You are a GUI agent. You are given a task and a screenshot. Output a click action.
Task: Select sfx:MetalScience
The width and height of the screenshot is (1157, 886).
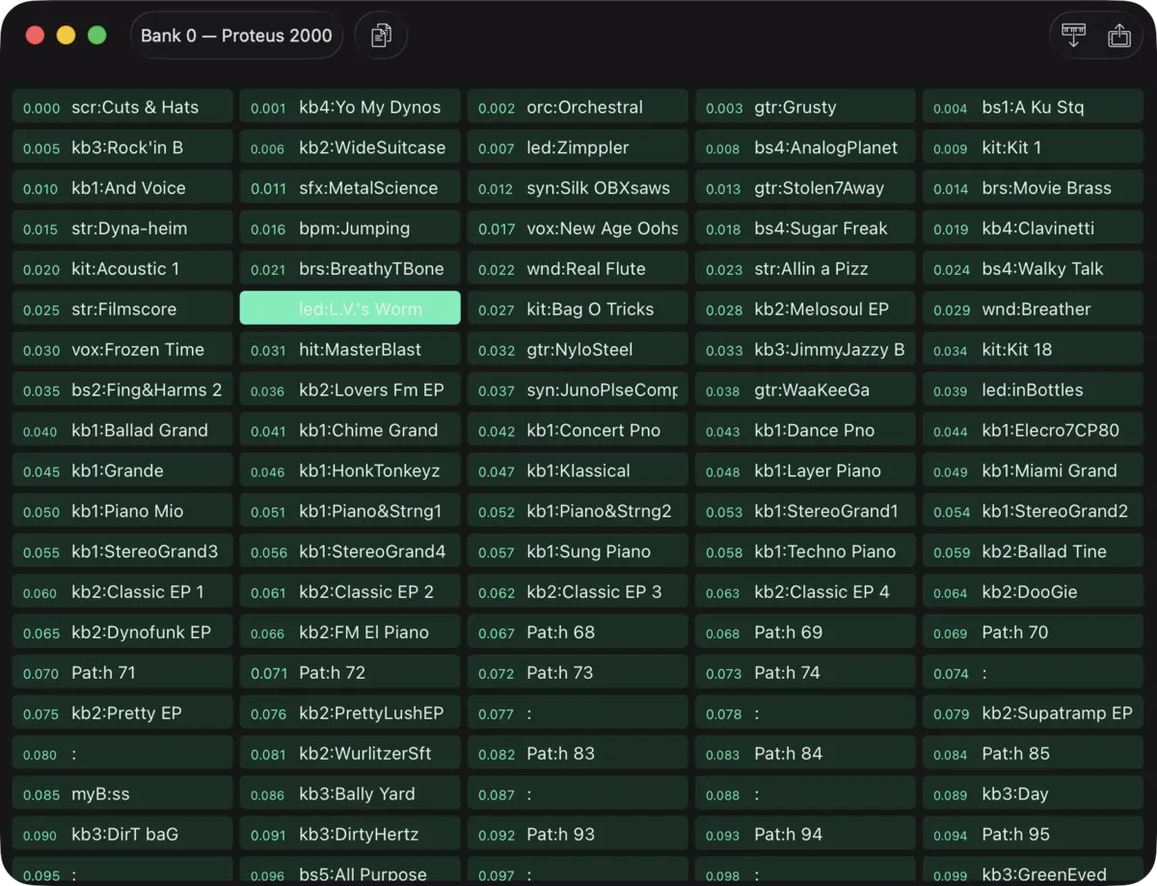point(350,188)
